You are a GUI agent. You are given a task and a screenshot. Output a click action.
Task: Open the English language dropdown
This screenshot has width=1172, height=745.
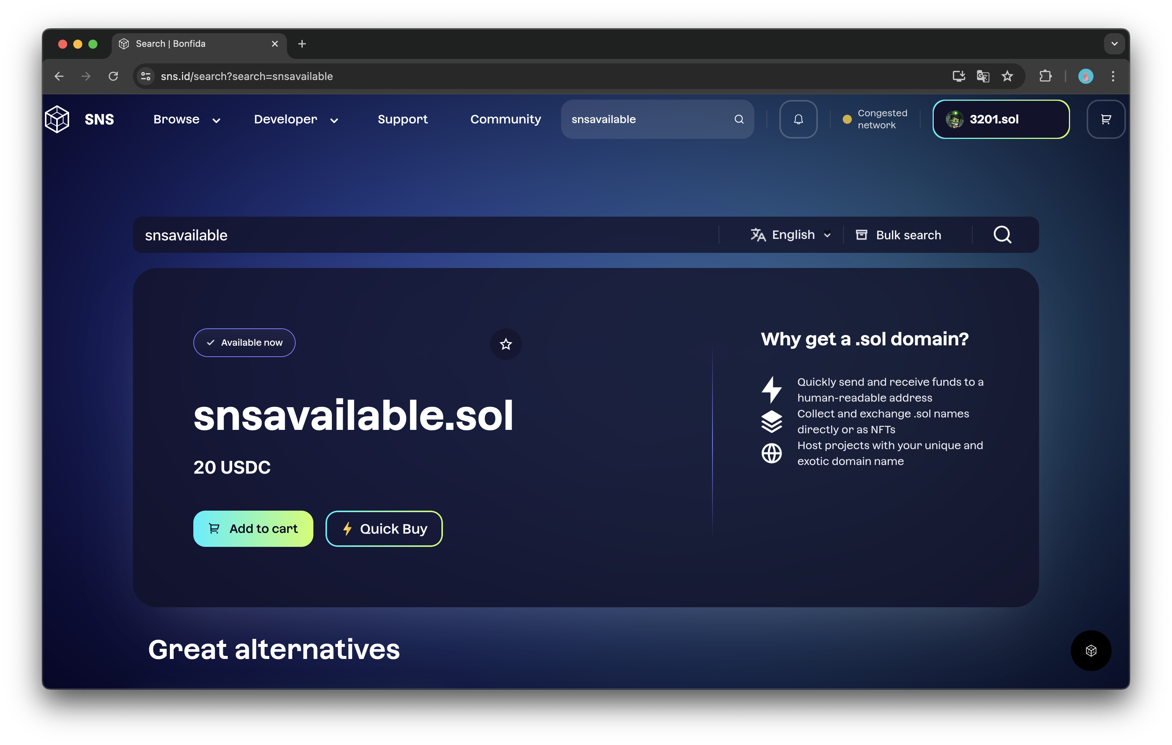click(791, 235)
